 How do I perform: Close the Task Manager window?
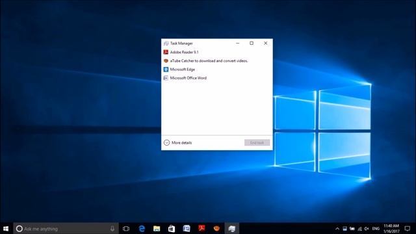point(266,44)
